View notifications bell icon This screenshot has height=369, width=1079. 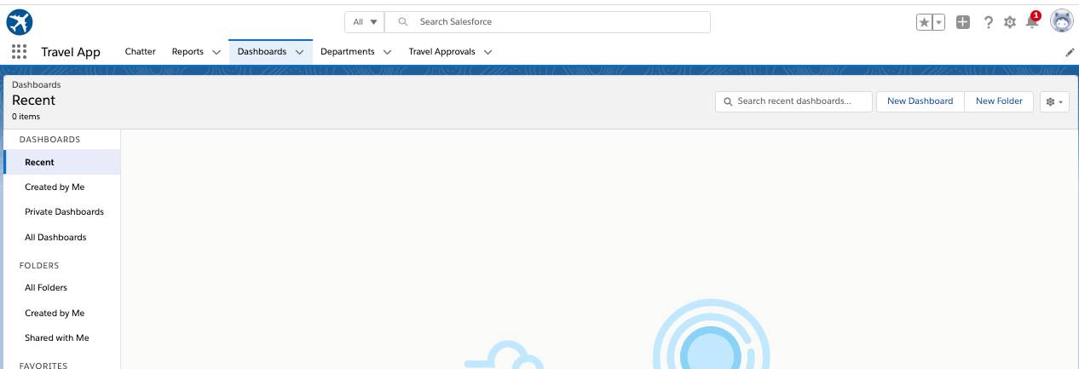click(1032, 22)
